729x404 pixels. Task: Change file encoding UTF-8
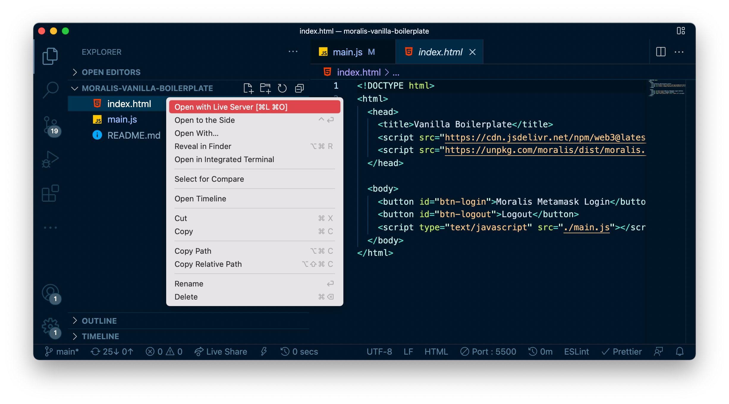(379, 352)
